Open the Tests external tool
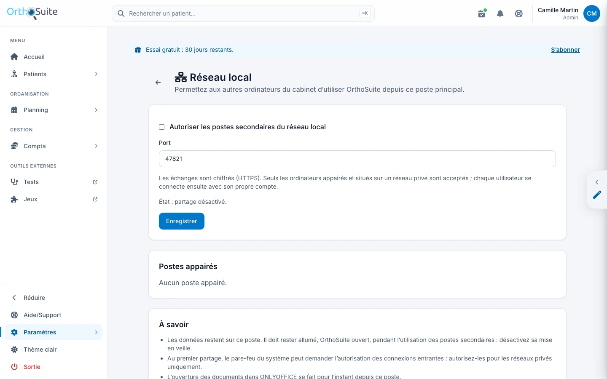 [54, 182]
